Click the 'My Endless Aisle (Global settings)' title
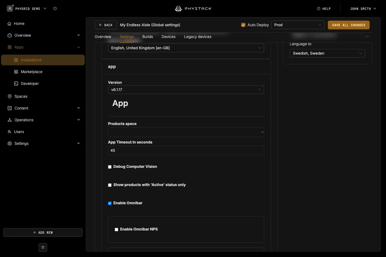 coord(150,25)
